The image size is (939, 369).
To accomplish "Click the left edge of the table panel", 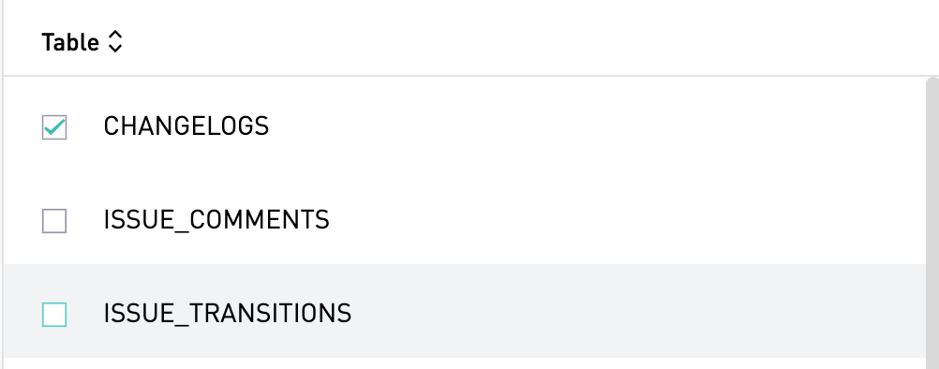I will tap(3, 184).
